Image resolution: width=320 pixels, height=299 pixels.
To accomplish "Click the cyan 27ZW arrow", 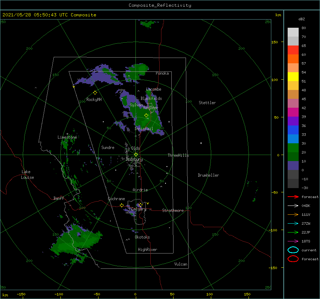I will click(293, 224).
